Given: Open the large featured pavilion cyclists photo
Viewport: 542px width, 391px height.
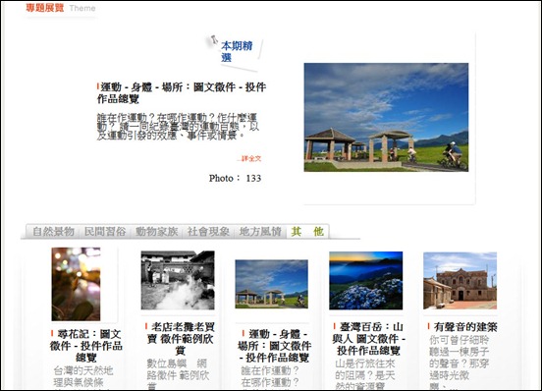Looking at the screenshot, I should pos(386,117).
